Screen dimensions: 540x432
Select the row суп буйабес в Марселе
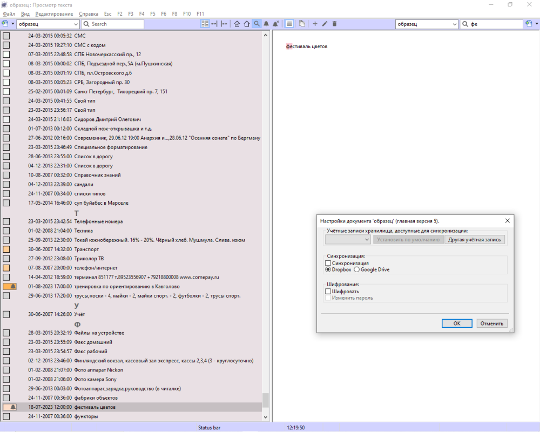[x=132, y=203]
